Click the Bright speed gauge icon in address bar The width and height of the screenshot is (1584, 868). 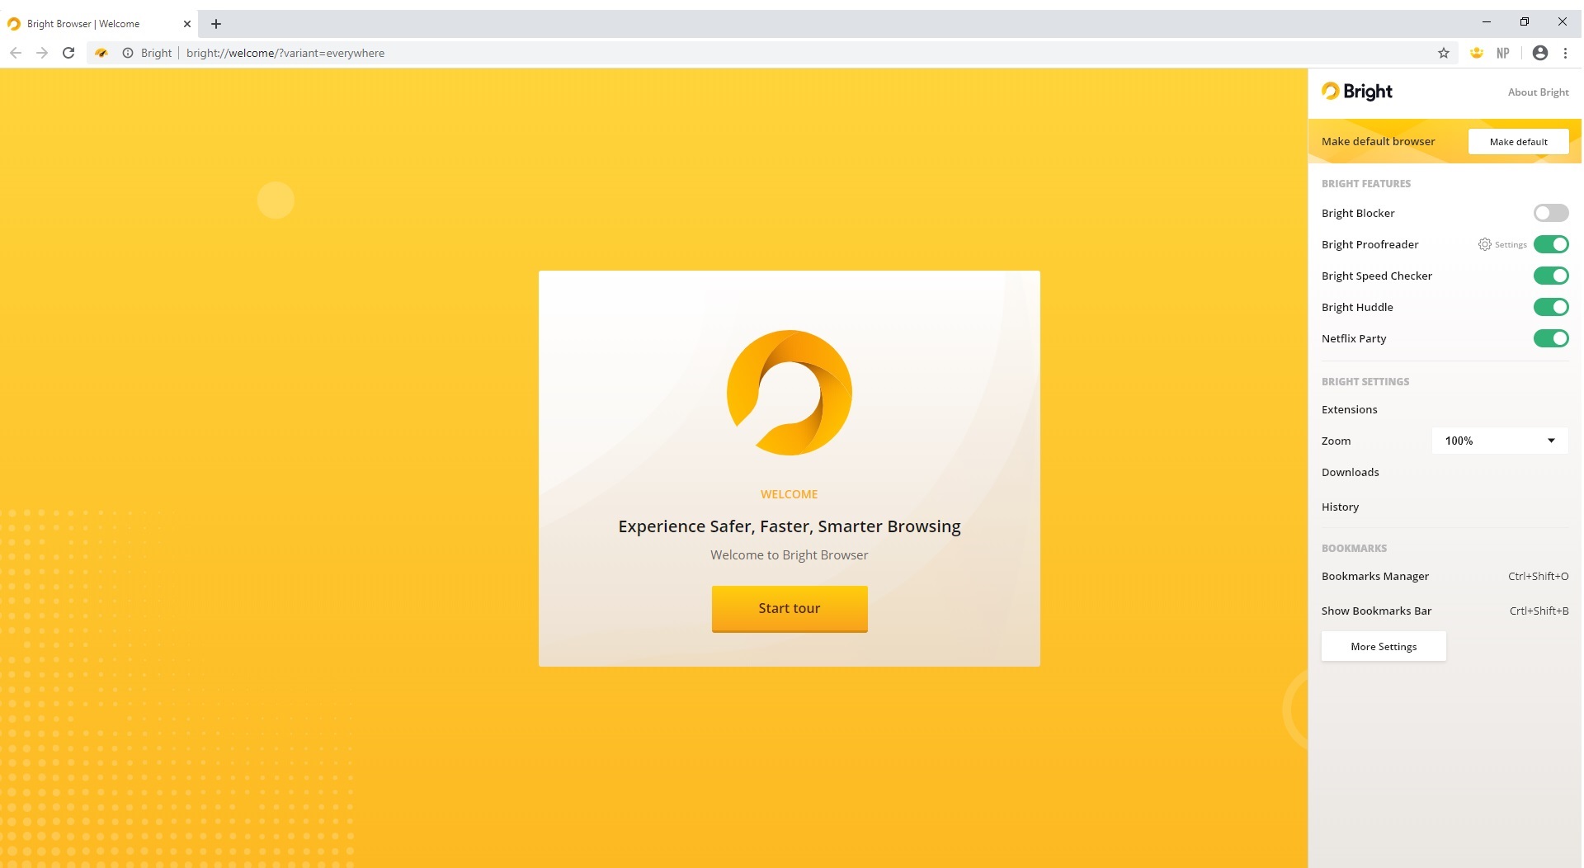coord(101,53)
